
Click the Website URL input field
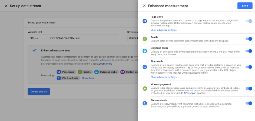[83, 38]
